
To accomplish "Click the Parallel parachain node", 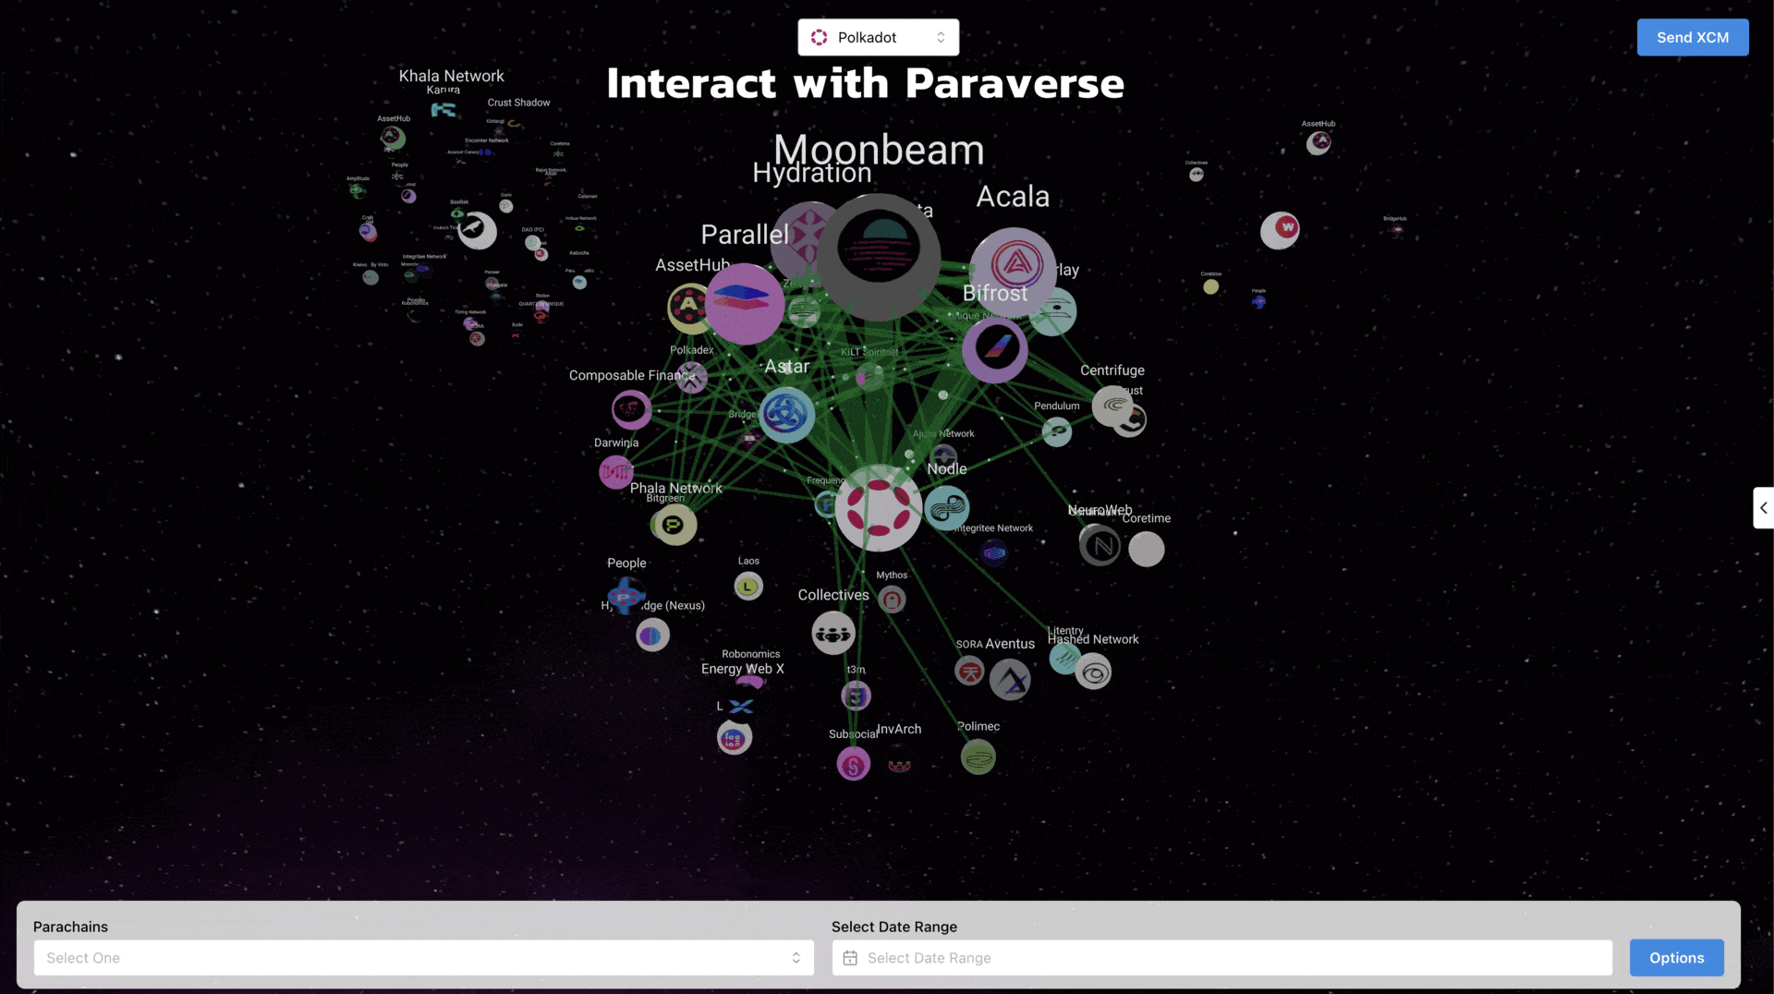I will pos(744,303).
